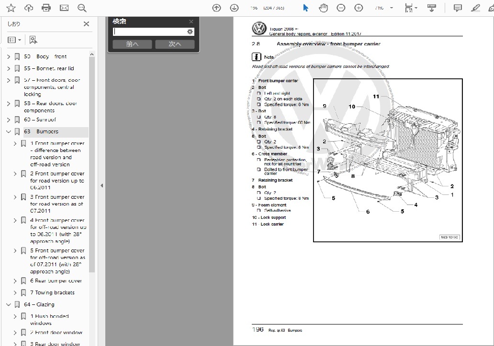494x346 pixels.
Task: Open the 6 Rear bumper cover bookmark
Action: [56, 281]
